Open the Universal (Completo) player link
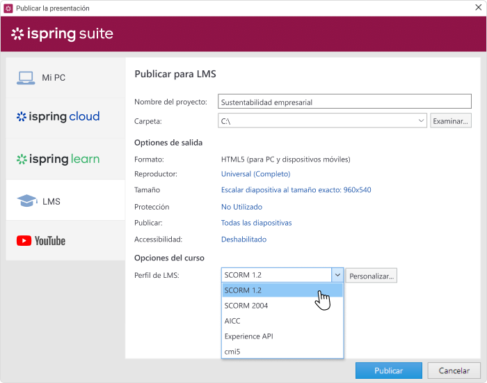487x383 pixels. click(x=255, y=174)
